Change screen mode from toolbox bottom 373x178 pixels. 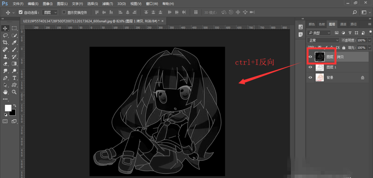click(14, 121)
